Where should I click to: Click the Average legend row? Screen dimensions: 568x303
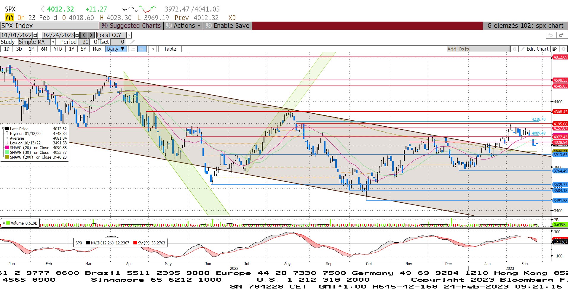coord(36,138)
